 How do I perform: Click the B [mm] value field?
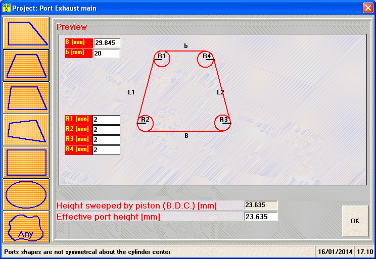(107, 42)
